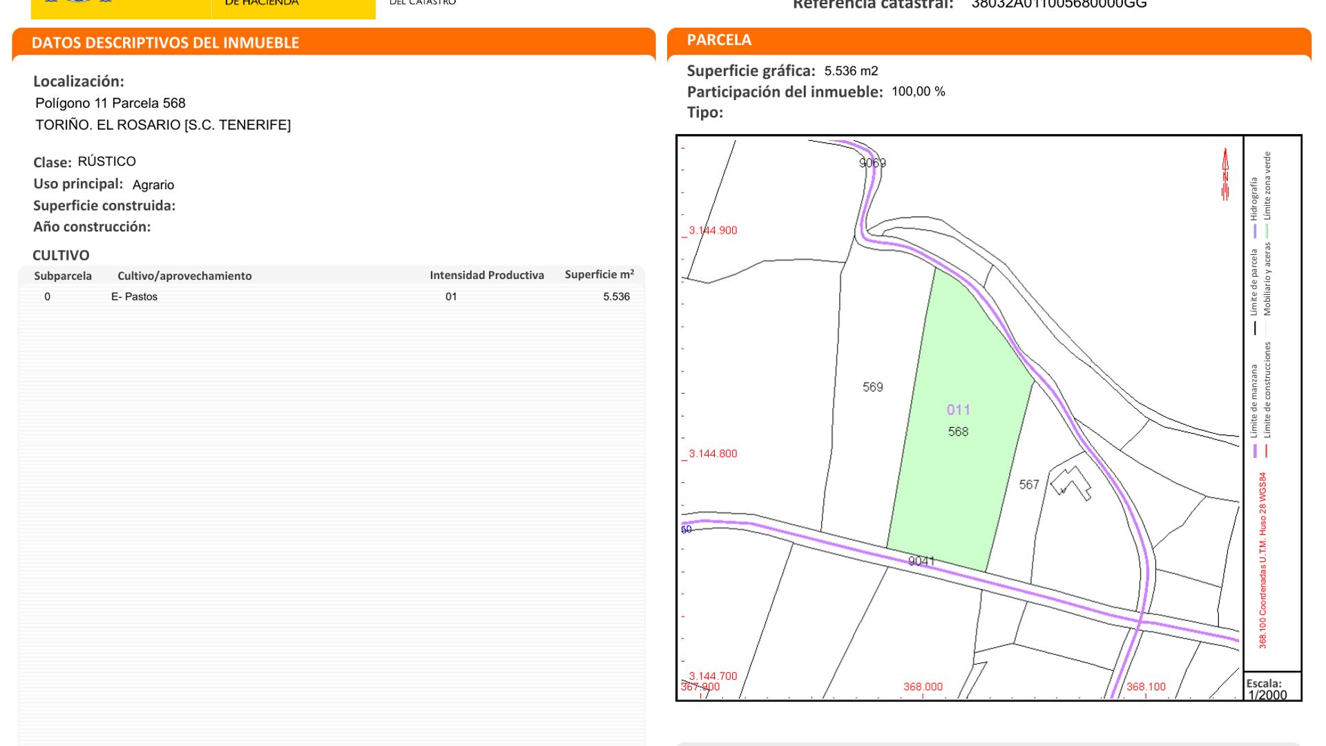The image size is (1326, 746).
Task: Click the red Límite de construcciones legend line
Action: point(1267,451)
